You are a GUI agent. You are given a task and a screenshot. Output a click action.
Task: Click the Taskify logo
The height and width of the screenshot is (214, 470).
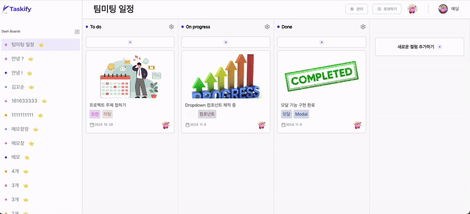[x=16, y=9]
